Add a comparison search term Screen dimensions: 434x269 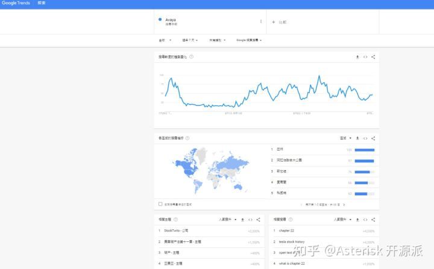pos(280,22)
